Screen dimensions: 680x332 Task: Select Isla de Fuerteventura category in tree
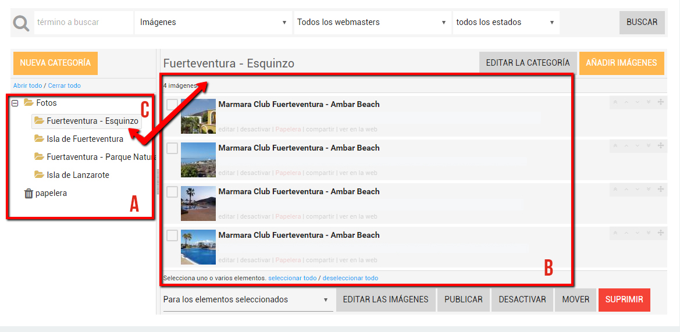pos(85,139)
